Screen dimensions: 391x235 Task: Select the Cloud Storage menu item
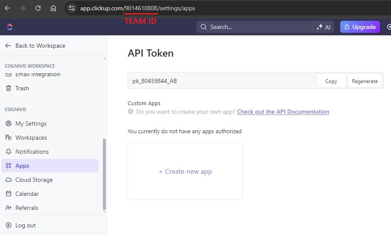tap(34, 180)
